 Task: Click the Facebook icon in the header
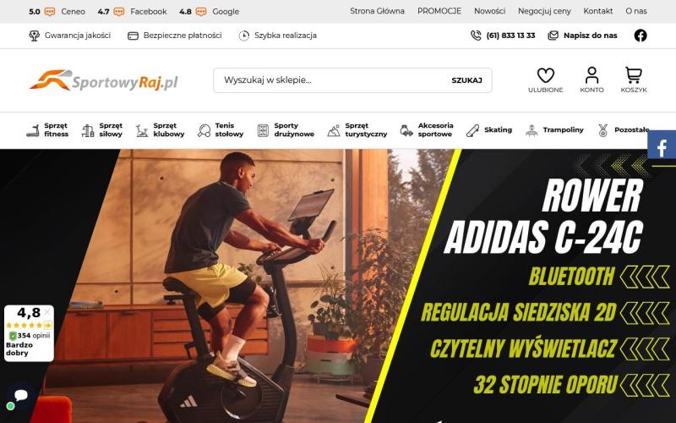pyautogui.click(x=641, y=36)
